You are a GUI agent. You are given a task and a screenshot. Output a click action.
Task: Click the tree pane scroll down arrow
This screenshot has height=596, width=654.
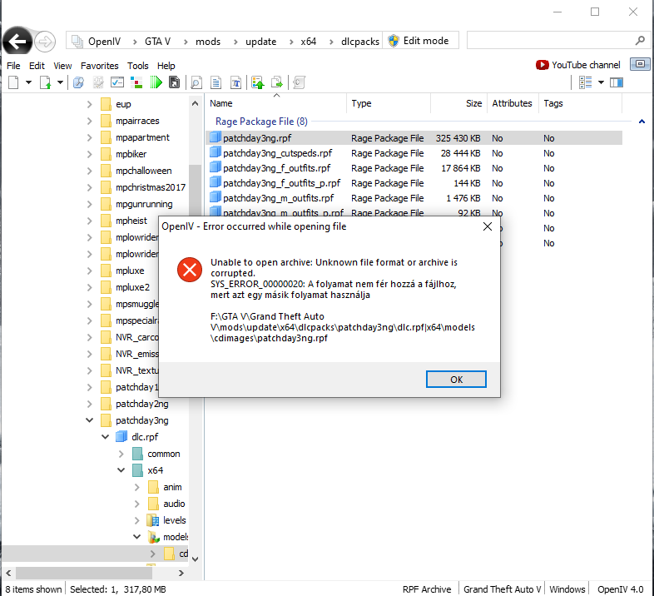point(195,559)
